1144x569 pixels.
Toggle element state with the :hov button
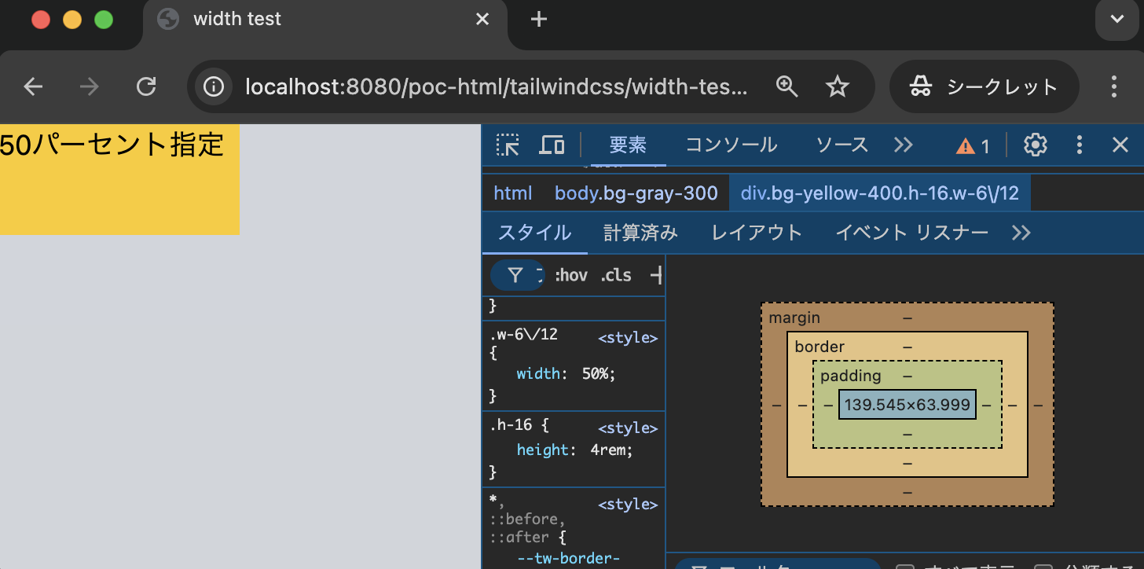click(x=571, y=275)
